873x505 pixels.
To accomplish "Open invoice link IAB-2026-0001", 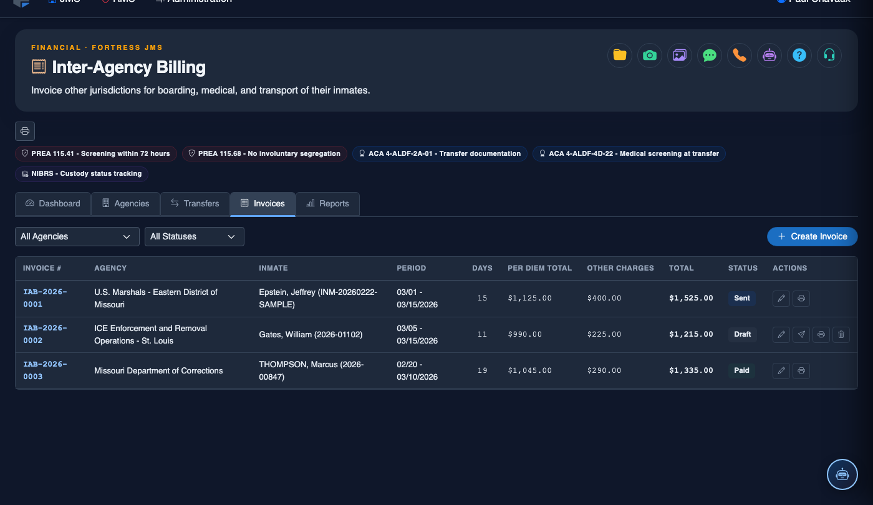I will click(x=45, y=298).
